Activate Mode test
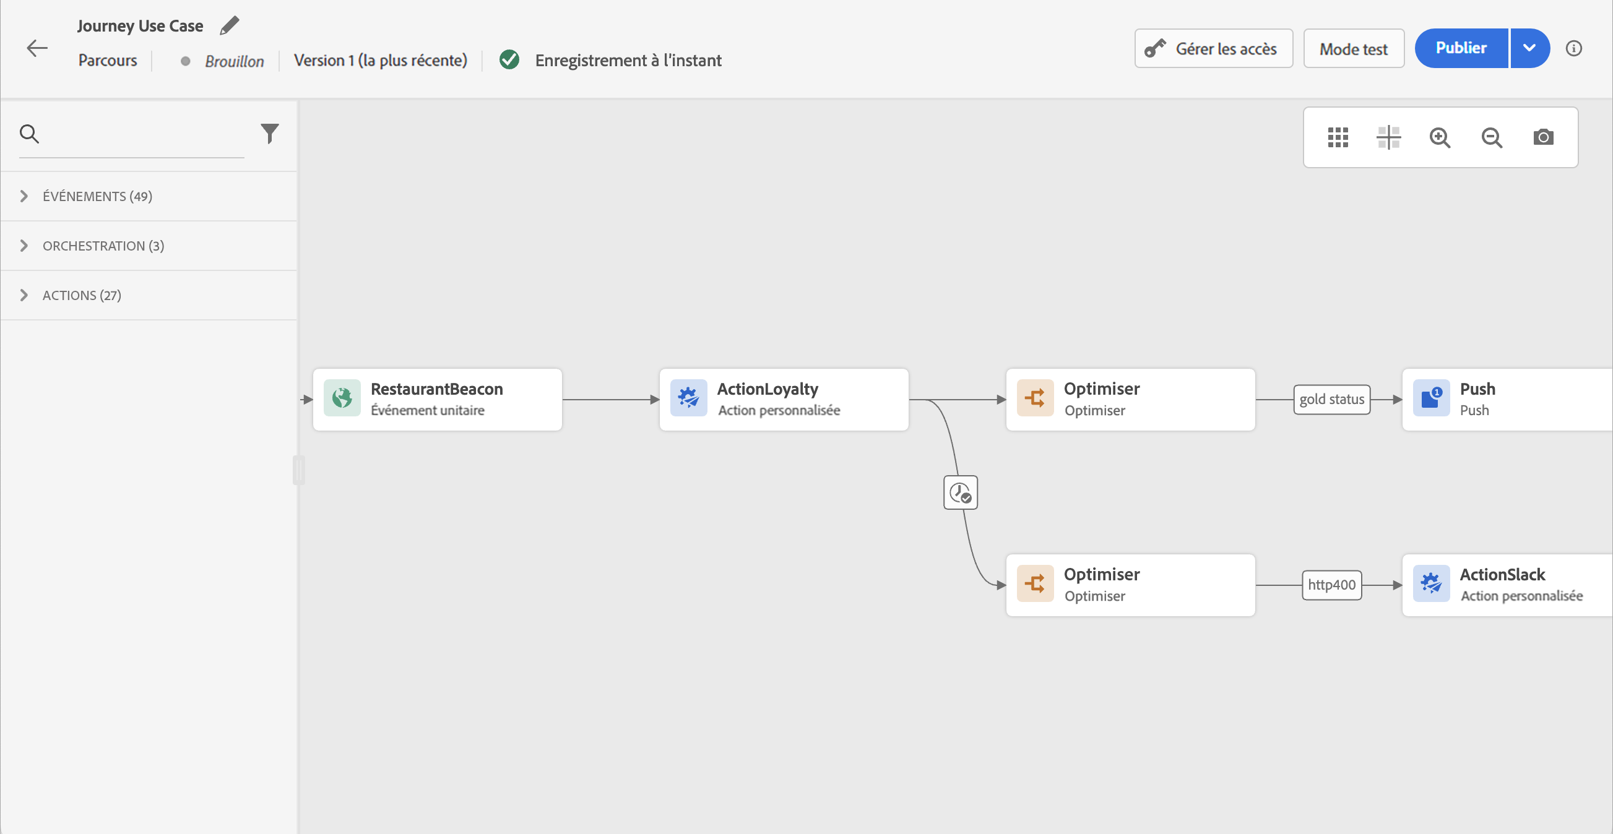The image size is (1613, 834). point(1353,48)
